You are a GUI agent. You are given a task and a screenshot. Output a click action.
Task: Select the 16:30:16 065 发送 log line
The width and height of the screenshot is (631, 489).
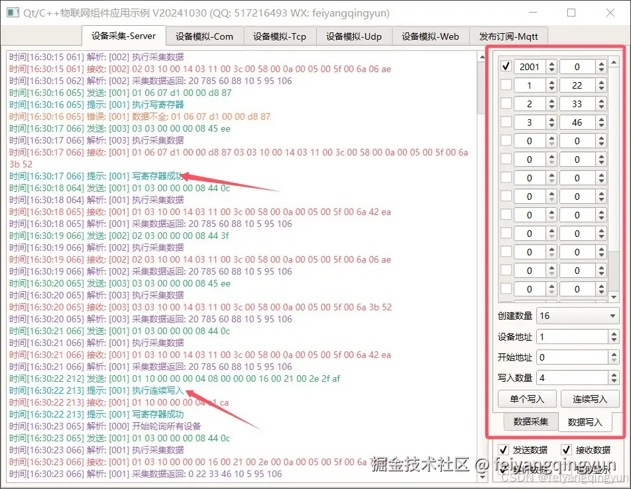coord(121,93)
